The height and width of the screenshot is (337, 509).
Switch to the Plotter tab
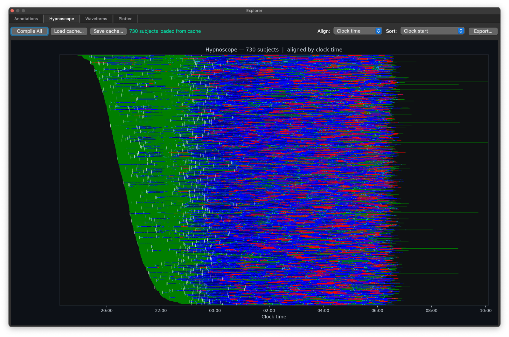tap(125, 18)
